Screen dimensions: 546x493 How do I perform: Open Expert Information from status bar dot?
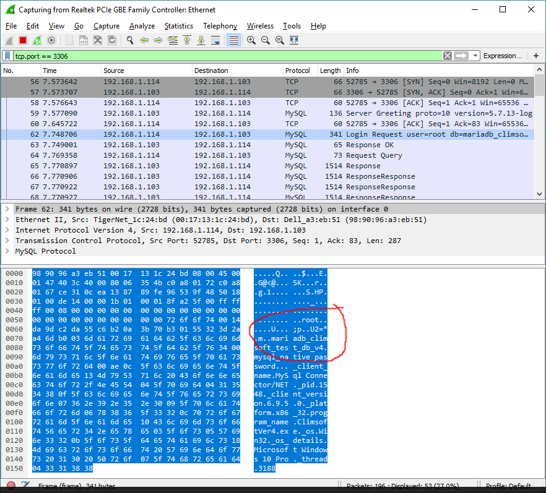10,486
